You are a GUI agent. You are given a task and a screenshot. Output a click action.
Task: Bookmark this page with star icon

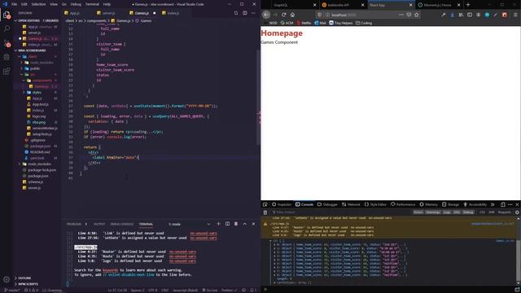click(x=417, y=15)
